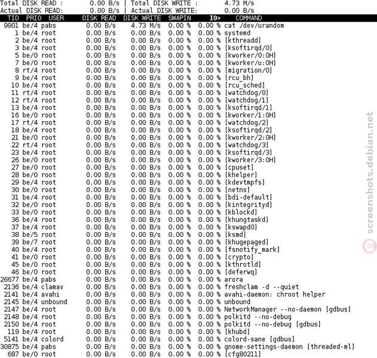Select the [kblockd] process
The image size is (377, 358).
189,212
